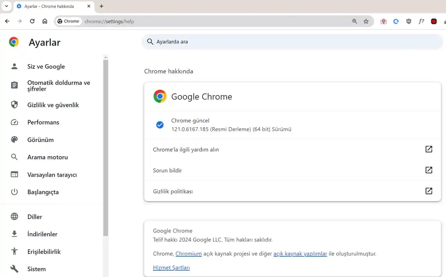Open the uBlock Origin extension

[408, 21]
